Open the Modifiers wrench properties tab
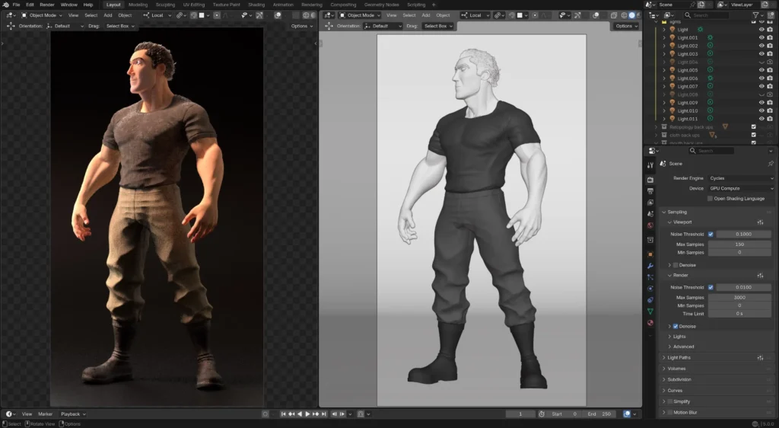The width and height of the screenshot is (779, 428). click(x=650, y=266)
